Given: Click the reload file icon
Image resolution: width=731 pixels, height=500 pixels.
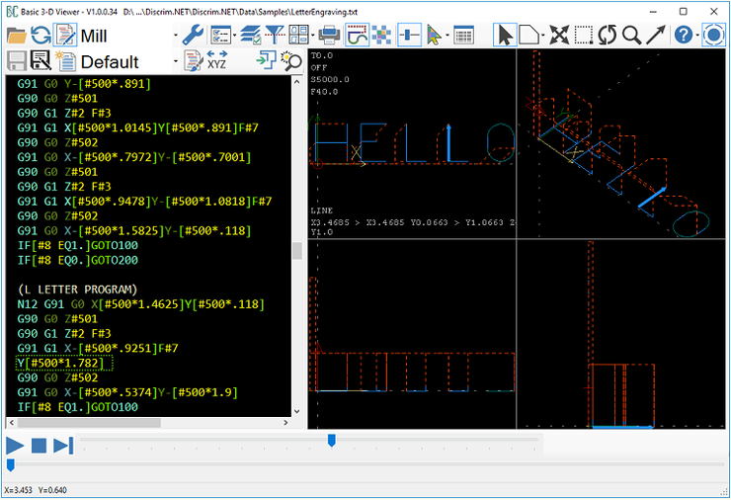Looking at the screenshot, I should coord(41,36).
